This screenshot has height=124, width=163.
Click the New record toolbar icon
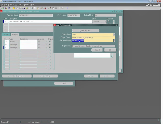point(3,8)
